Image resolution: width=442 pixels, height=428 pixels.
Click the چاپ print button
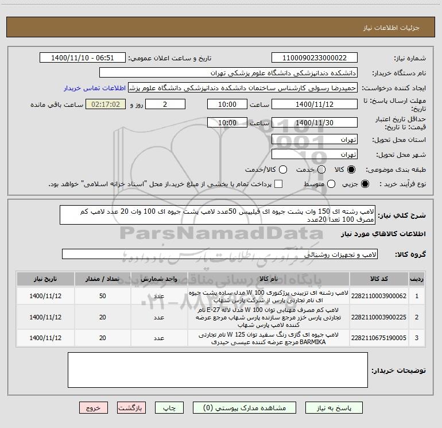coord(169,408)
